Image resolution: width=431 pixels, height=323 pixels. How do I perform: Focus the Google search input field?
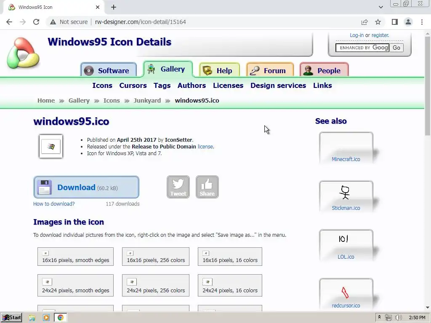click(362, 48)
